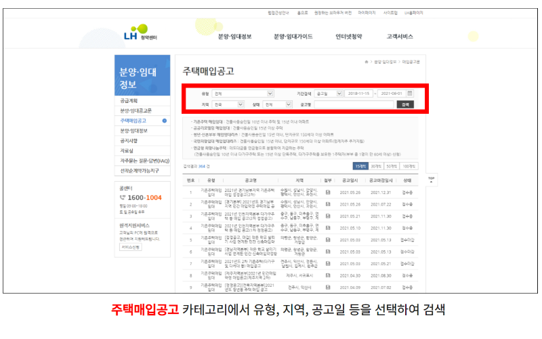Open the 유형 dropdown showing 전체
Viewport: 542px width, 339px height.
click(x=243, y=94)
